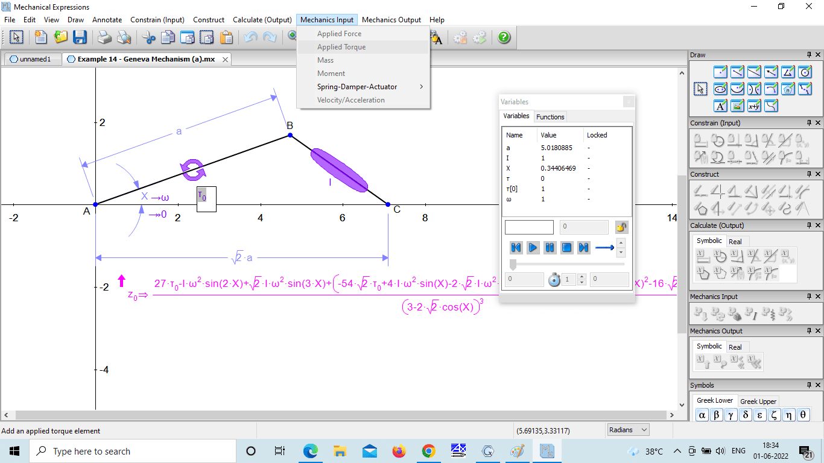Select variable a row in the Variables list
This screenshot has width=824, height=463.
566,148
